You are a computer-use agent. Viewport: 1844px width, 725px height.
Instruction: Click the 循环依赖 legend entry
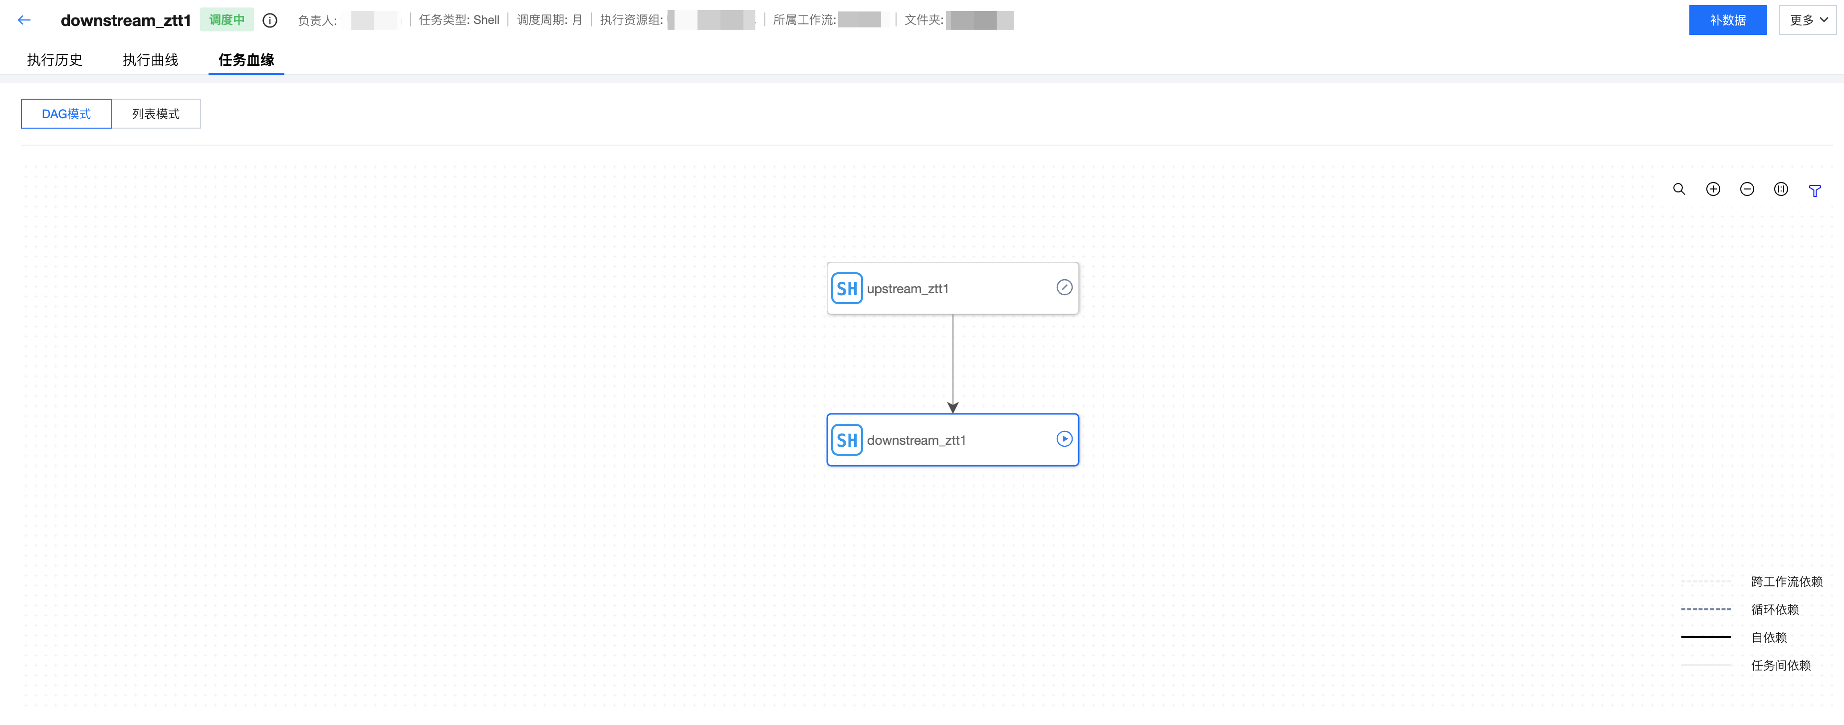click(x=1775, y=609)
